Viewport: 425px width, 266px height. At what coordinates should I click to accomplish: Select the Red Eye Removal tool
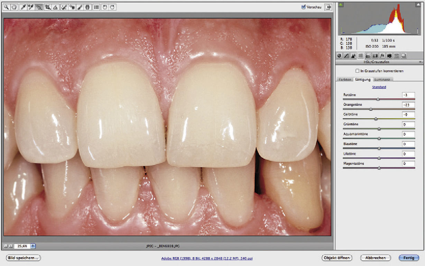coord(72,7)
